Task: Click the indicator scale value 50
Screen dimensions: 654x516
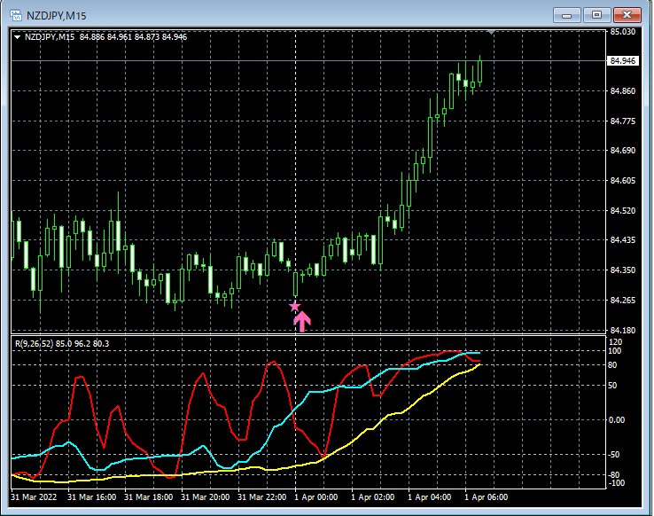Action: point(612,386)
